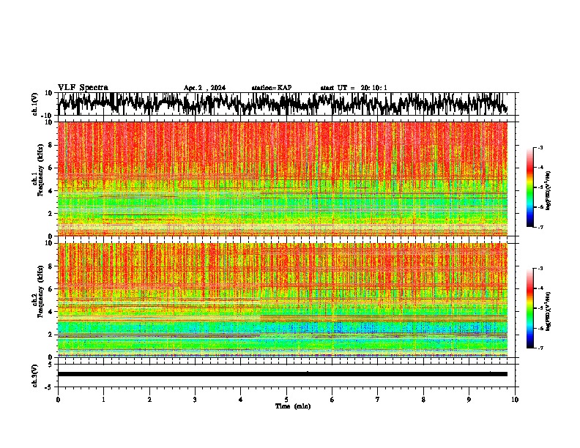
Task: Click the ch.2 spectrogram color scale bar
Action: (x=530, y=308)
